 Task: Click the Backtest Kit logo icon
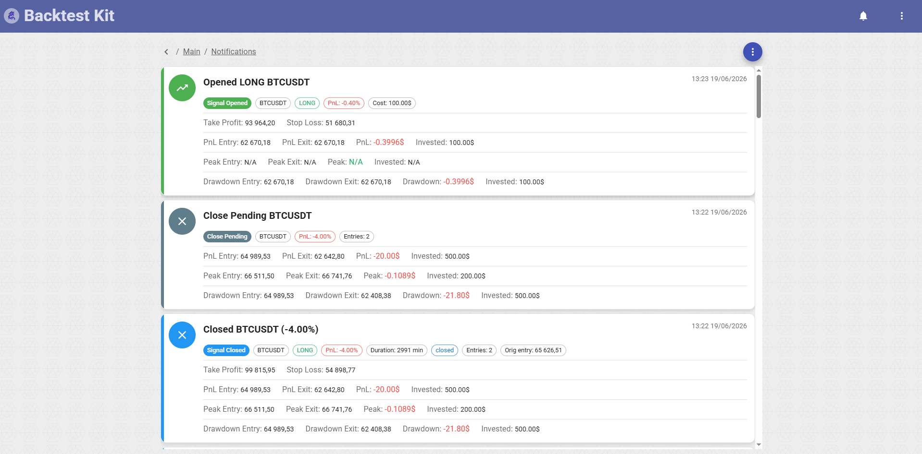[x=12, y=16]
